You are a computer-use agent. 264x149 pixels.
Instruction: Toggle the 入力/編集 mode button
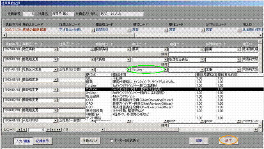23,141
